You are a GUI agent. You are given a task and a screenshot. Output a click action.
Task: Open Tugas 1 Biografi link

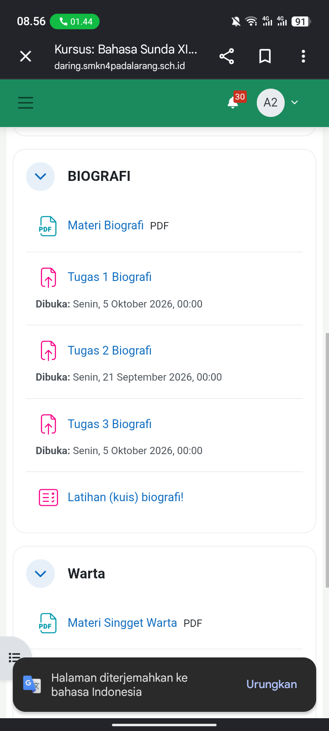coord(110,277)
